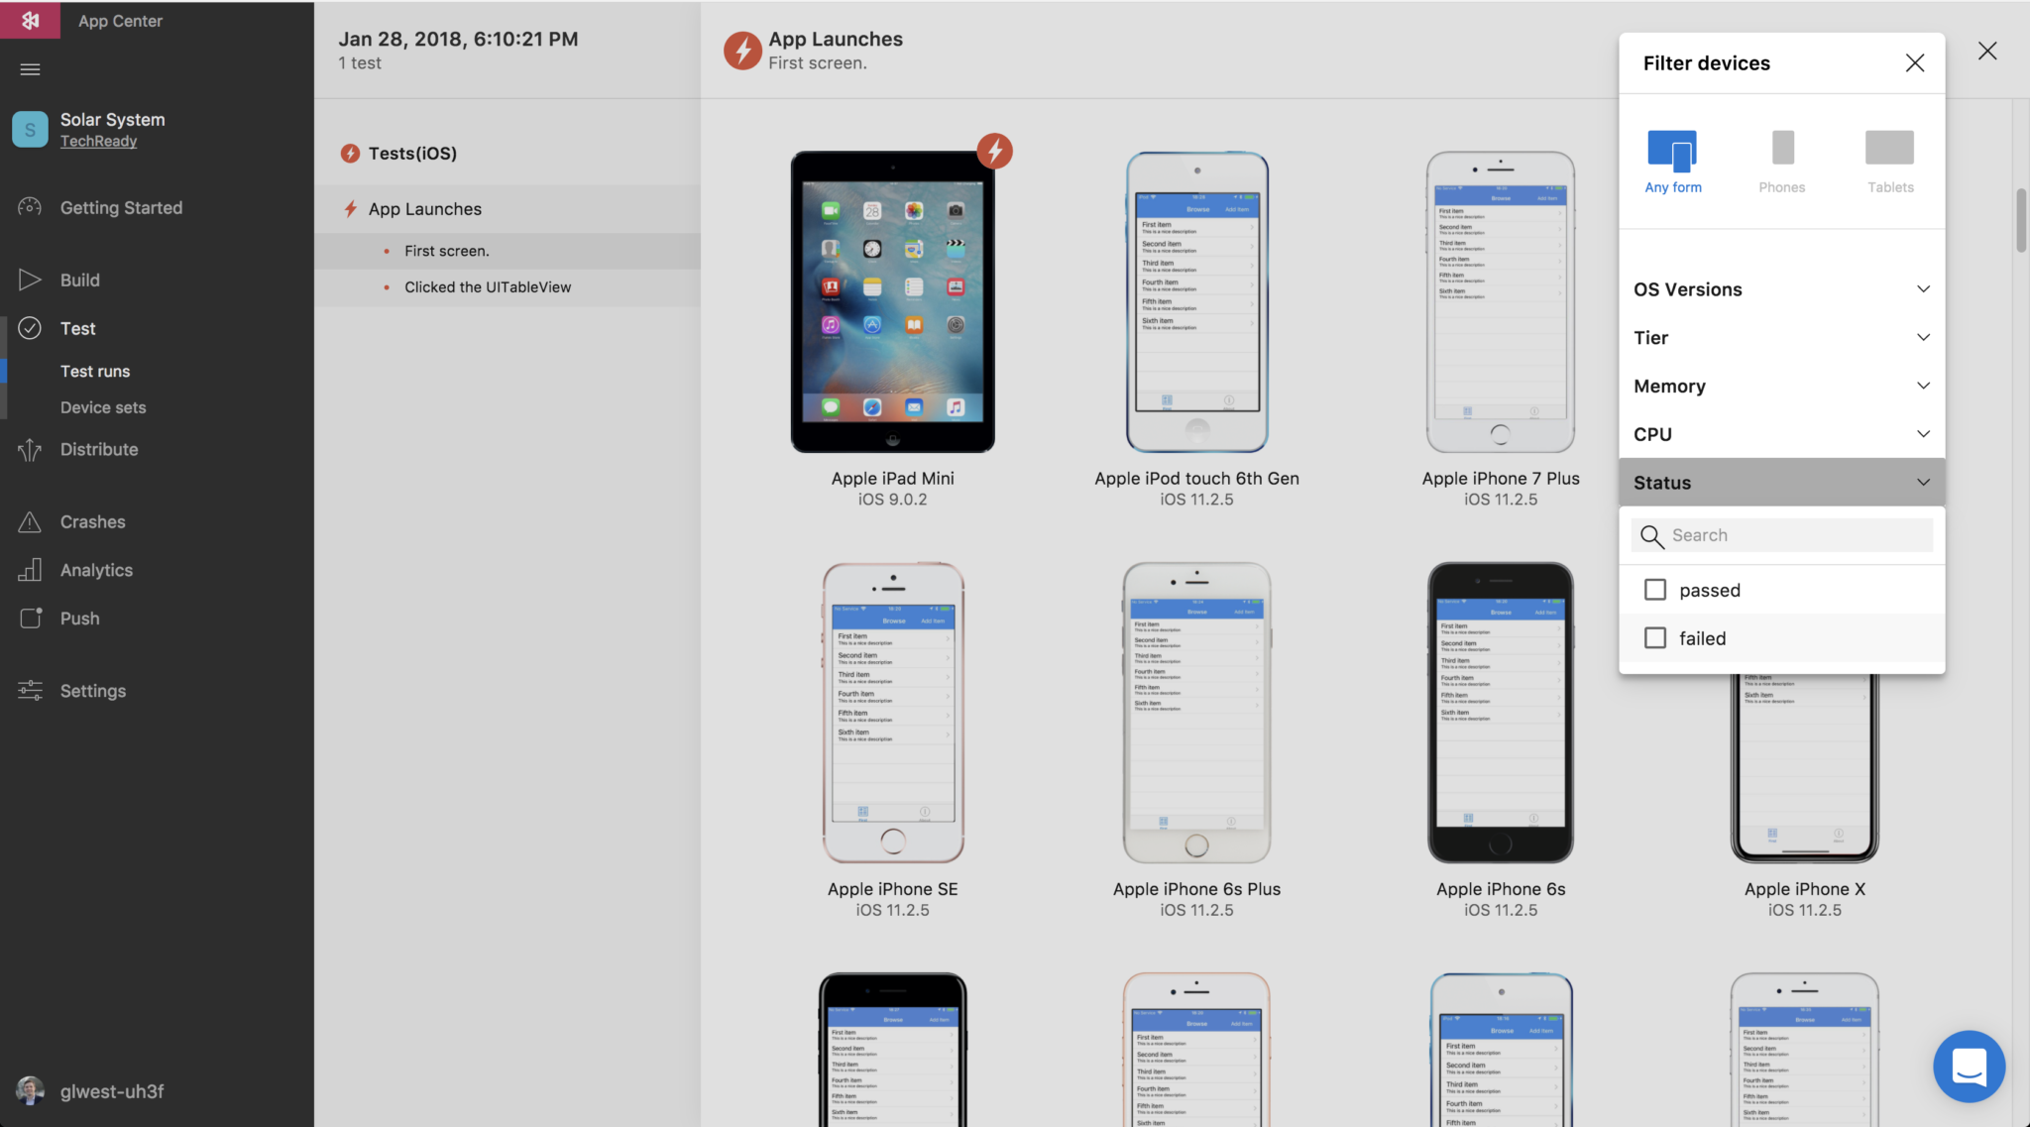The height and width of the screenshot is (1127, 2030).
Task: Click the failure badge on iPad Mini
Action: tap(994, 151)
